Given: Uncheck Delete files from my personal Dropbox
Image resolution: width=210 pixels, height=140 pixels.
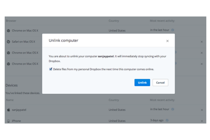Looking at the screenshot, I should (51, 69).
